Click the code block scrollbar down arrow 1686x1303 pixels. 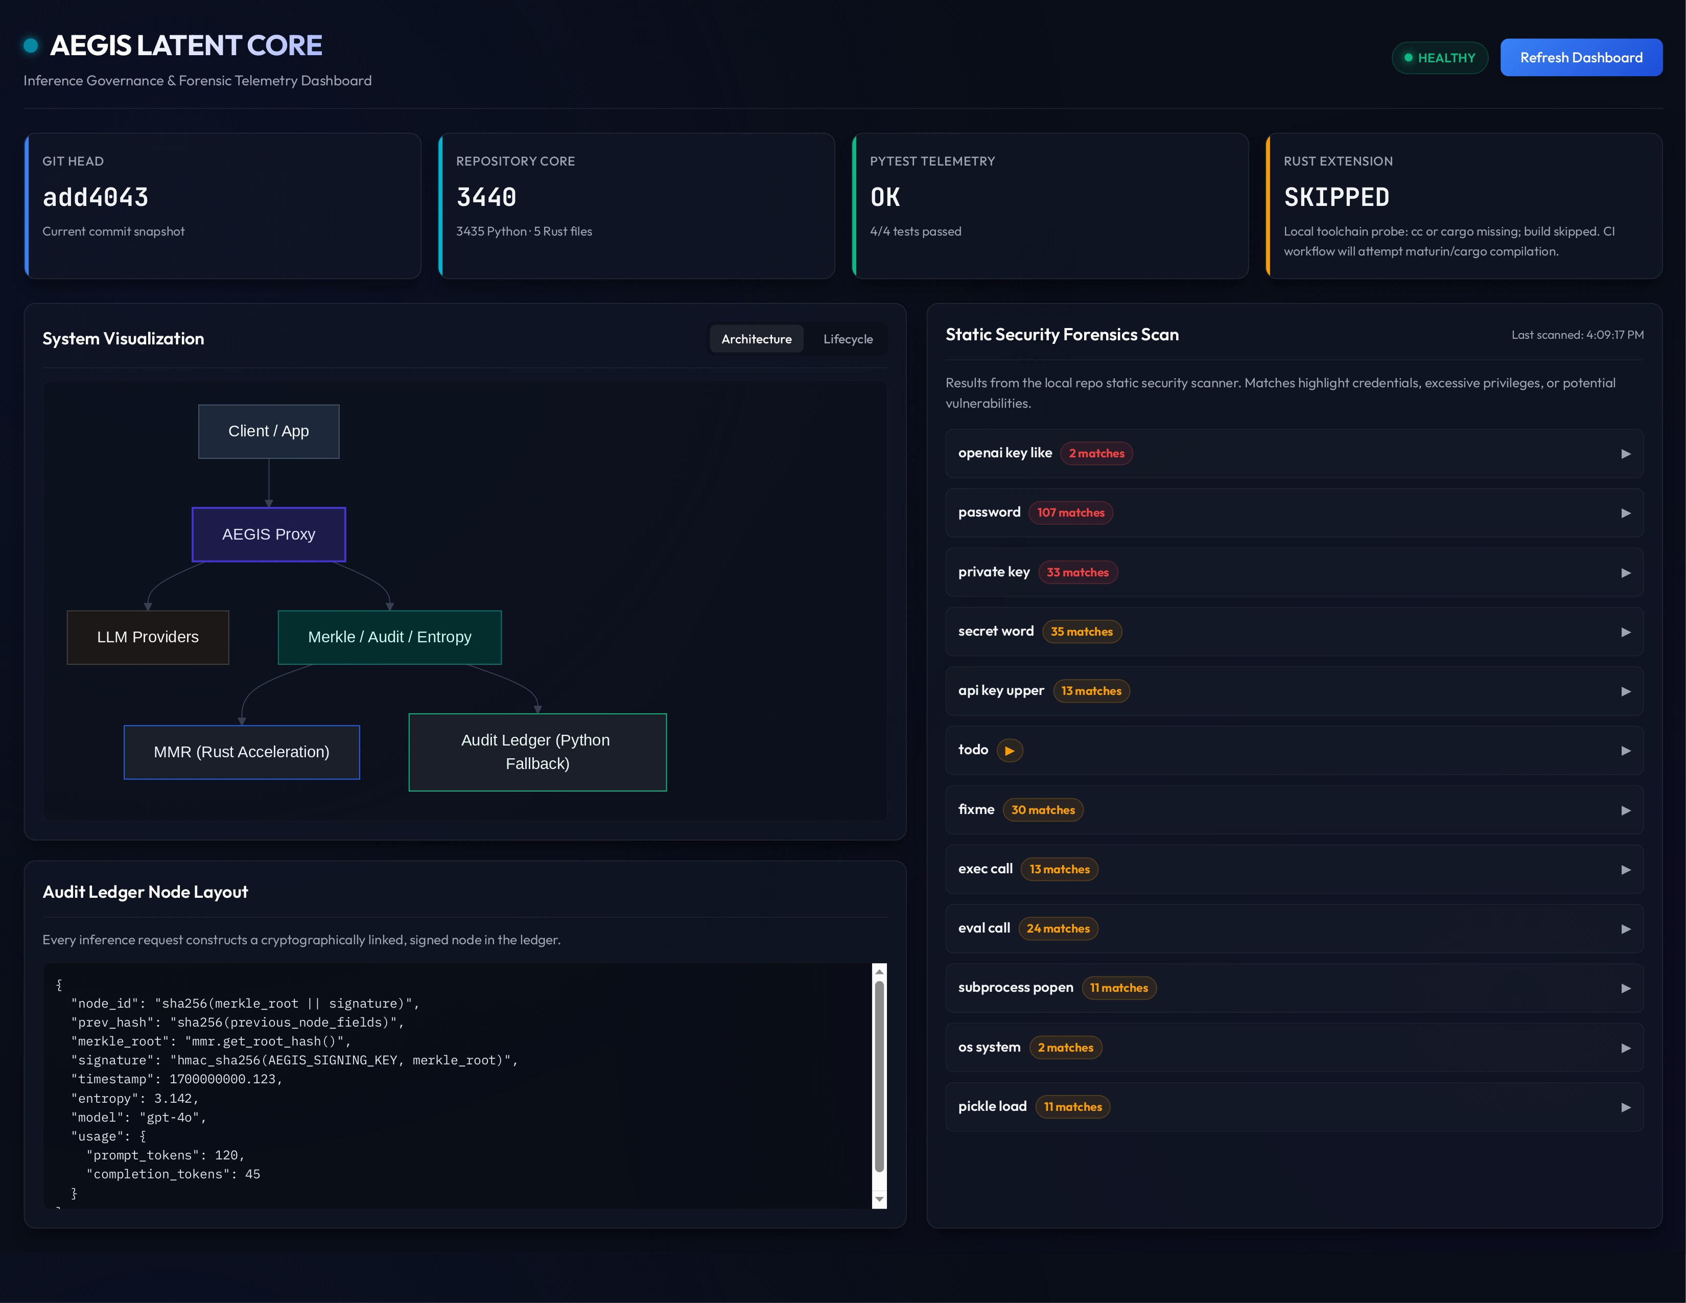(x=879, y=1200)
